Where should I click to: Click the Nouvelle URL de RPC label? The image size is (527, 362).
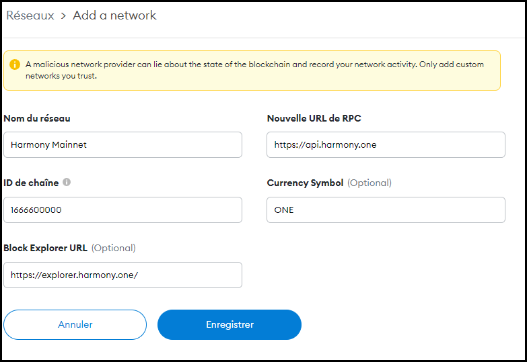click(x=316, y=118)
